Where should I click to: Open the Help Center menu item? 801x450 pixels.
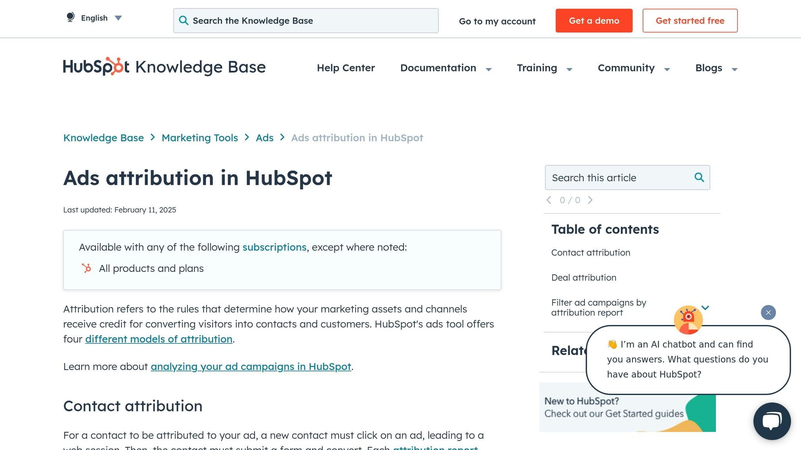[x=346, y=68]
